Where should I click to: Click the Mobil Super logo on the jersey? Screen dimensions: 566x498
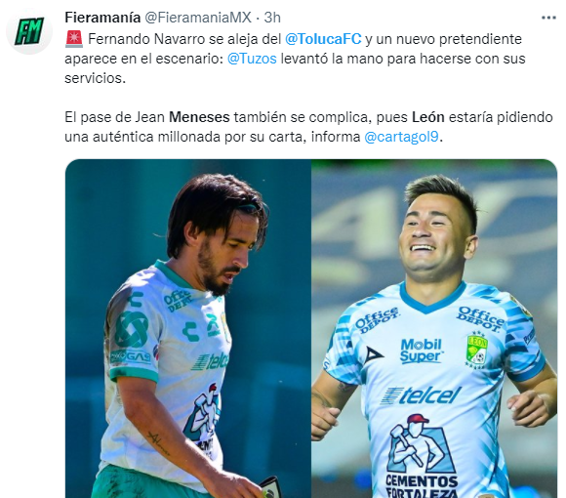tap(421, 351)
